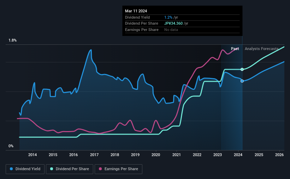Click the tooltip Dividend Yield row label

pyautogui.click(x=137, y=17)
